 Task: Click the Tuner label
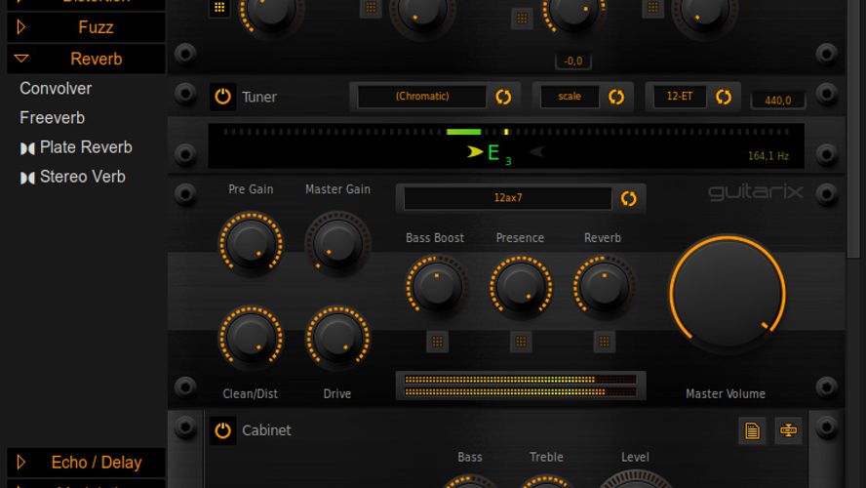(259, 97)
